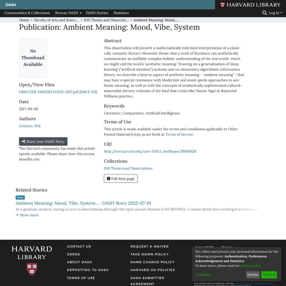This screenshot has width=286, height=286.
Task: Click the keywords text Literature, Comparative, Artificial Intelligence
Action: tap(142, 113)
